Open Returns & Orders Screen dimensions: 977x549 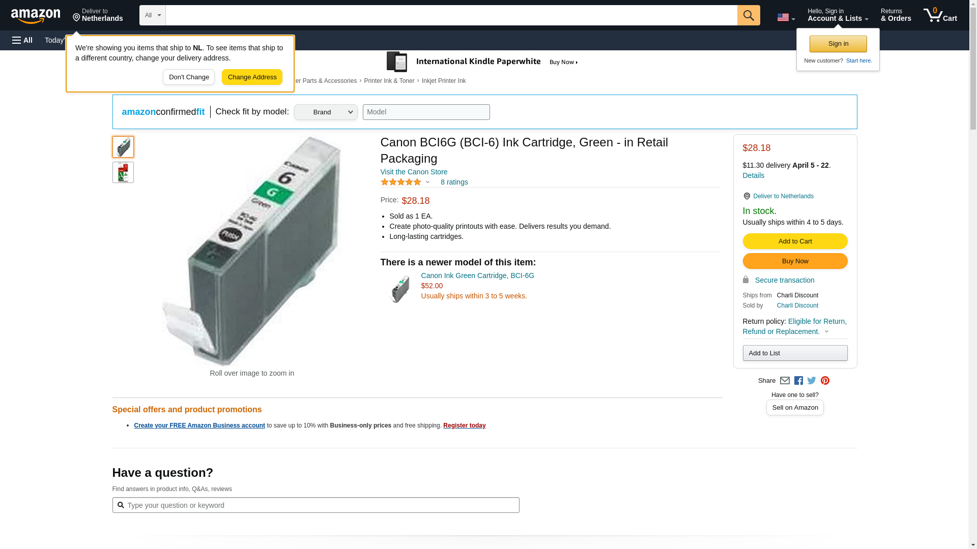(896, 15)
